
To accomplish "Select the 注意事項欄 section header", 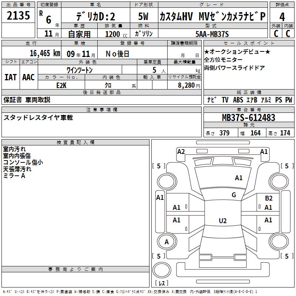I will point(101,110).
